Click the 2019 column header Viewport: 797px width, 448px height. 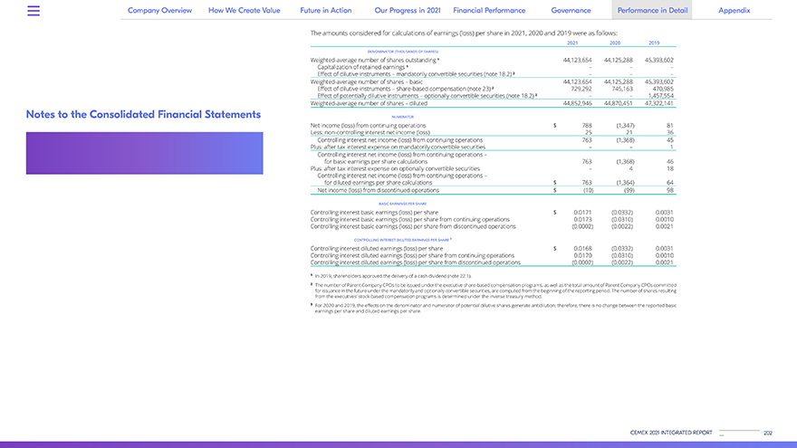(x=654, y=43)
